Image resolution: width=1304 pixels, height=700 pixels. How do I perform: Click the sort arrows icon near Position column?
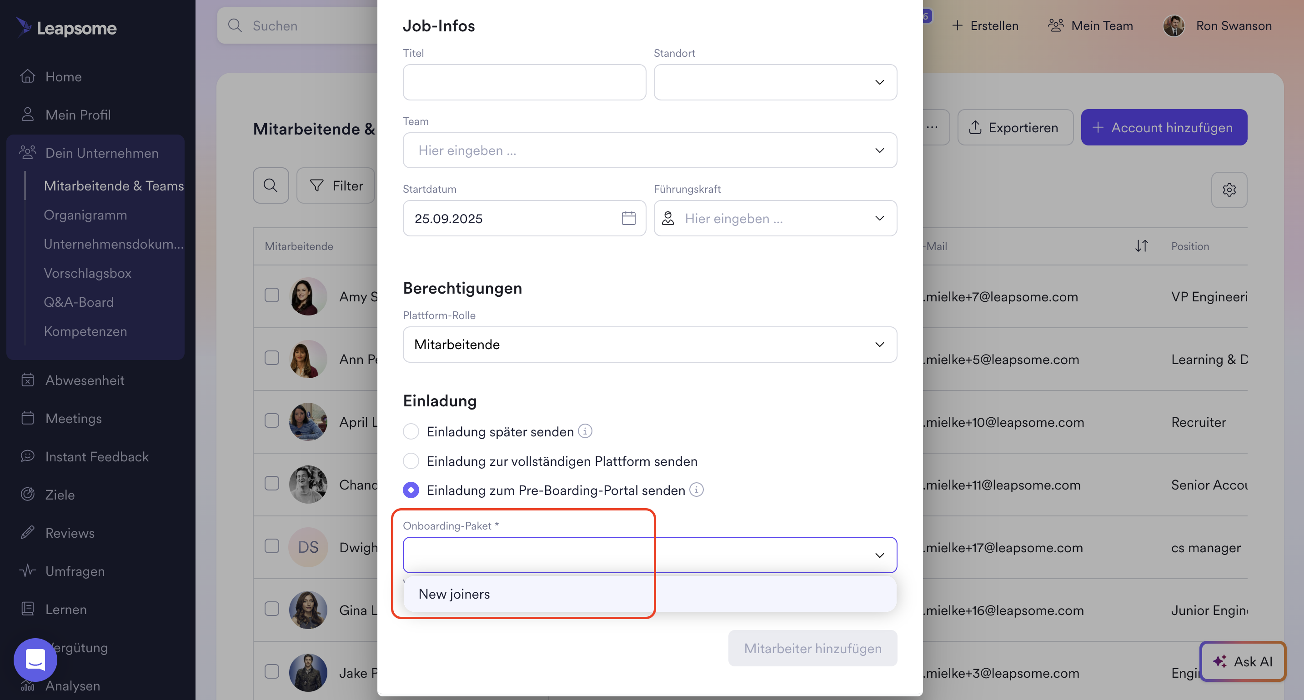(1141, 246)
